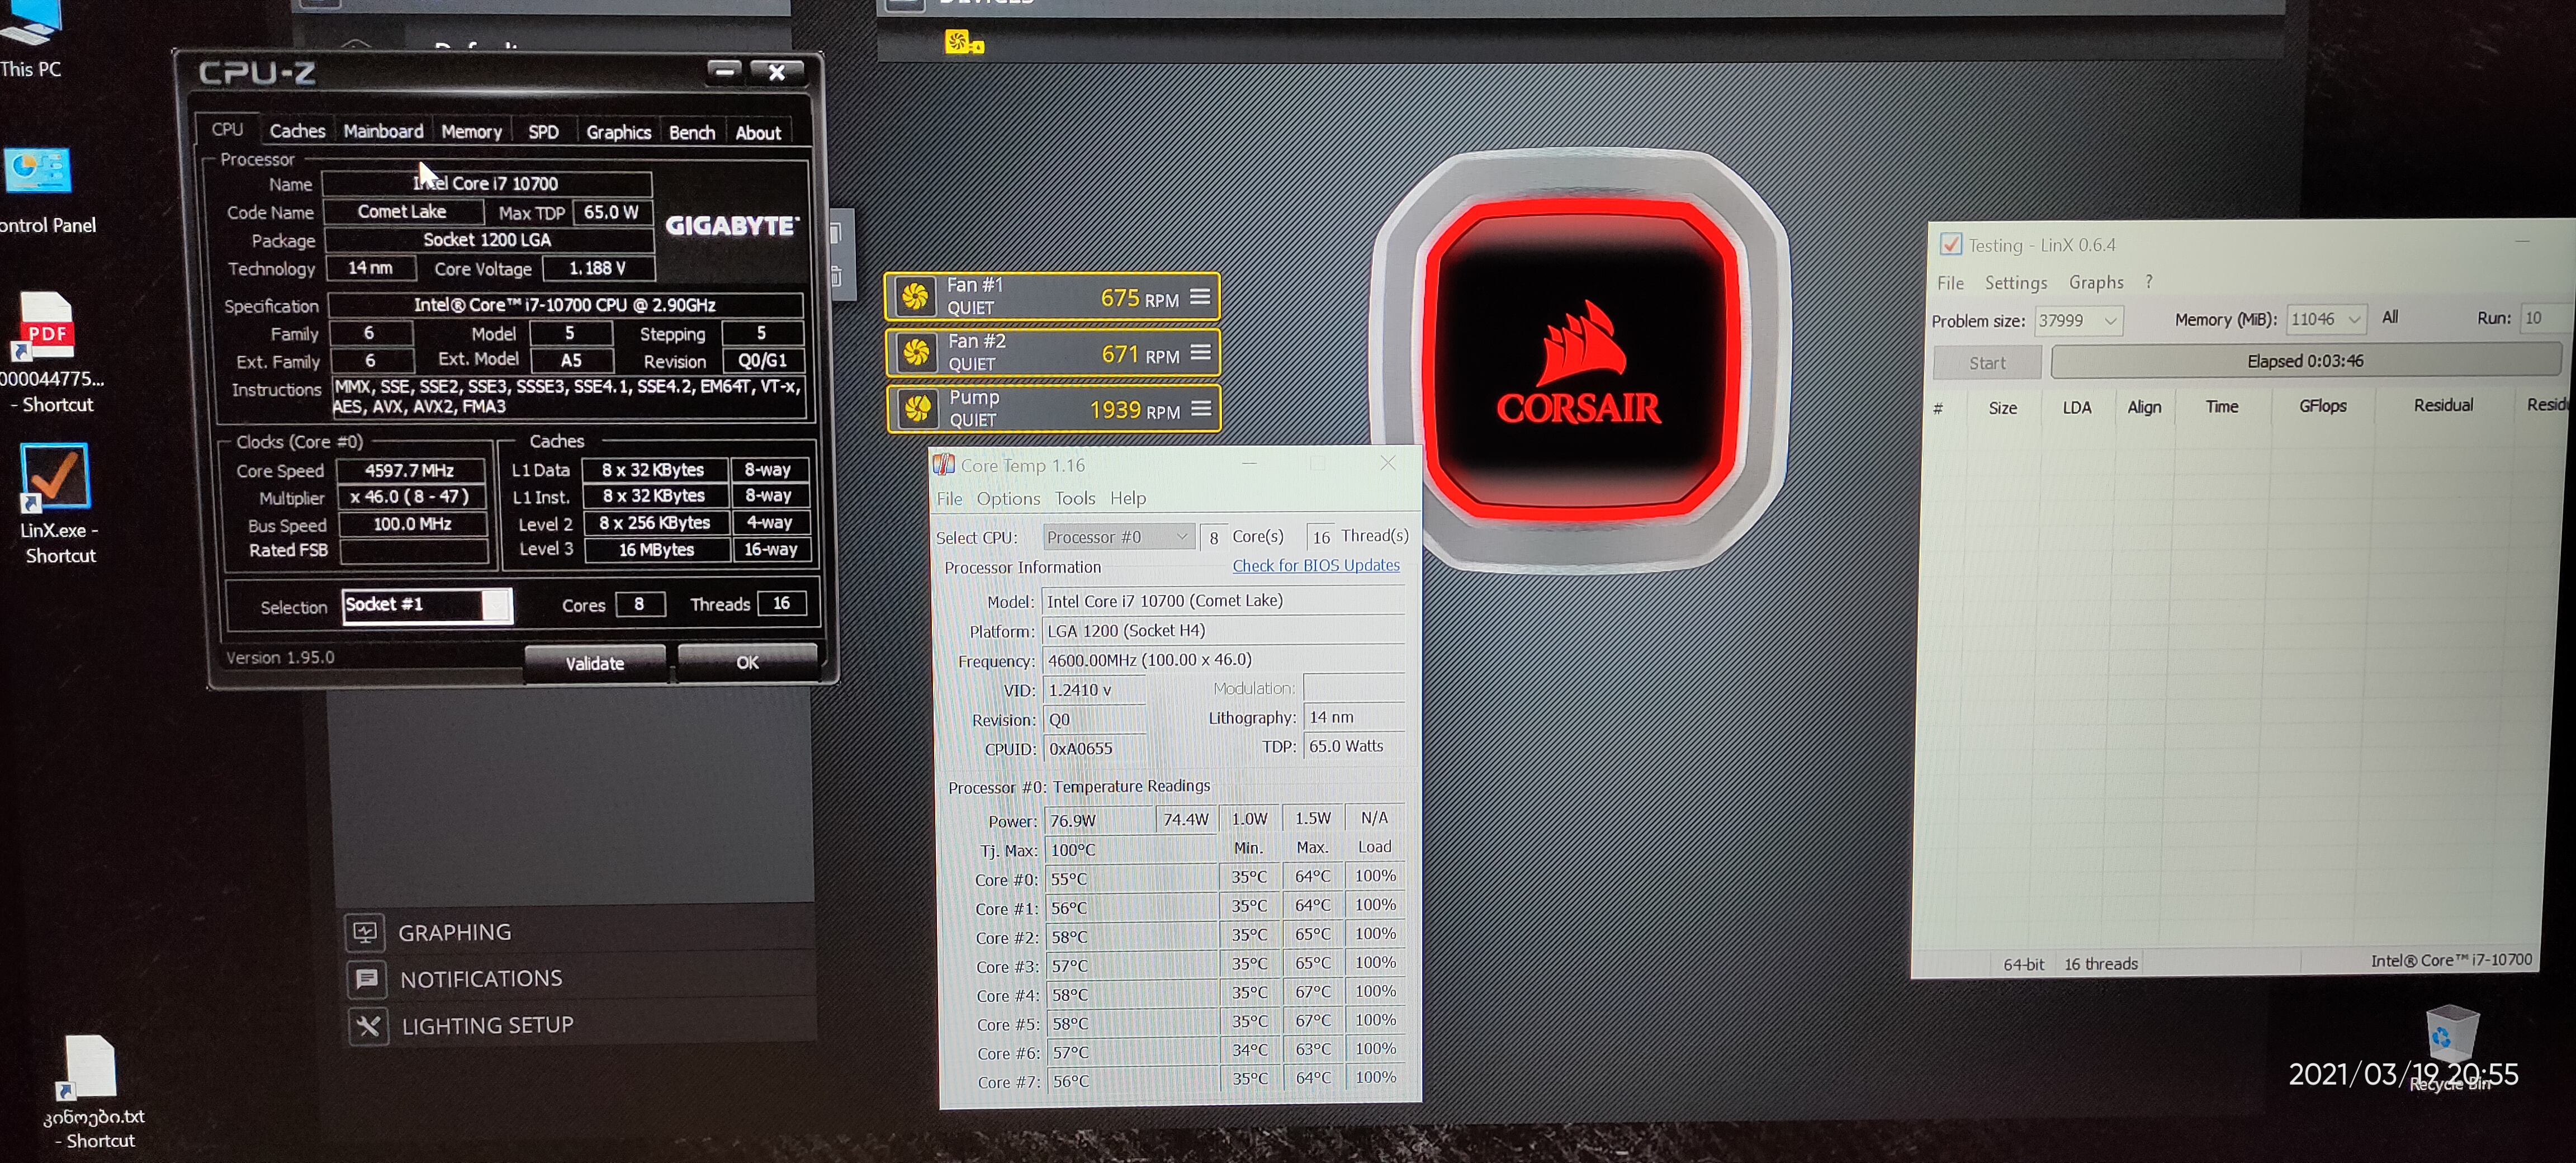Screen dimensions: 2576x1163
Task: Click the Lighting Setup tools icon
Action: point(368,1026)
